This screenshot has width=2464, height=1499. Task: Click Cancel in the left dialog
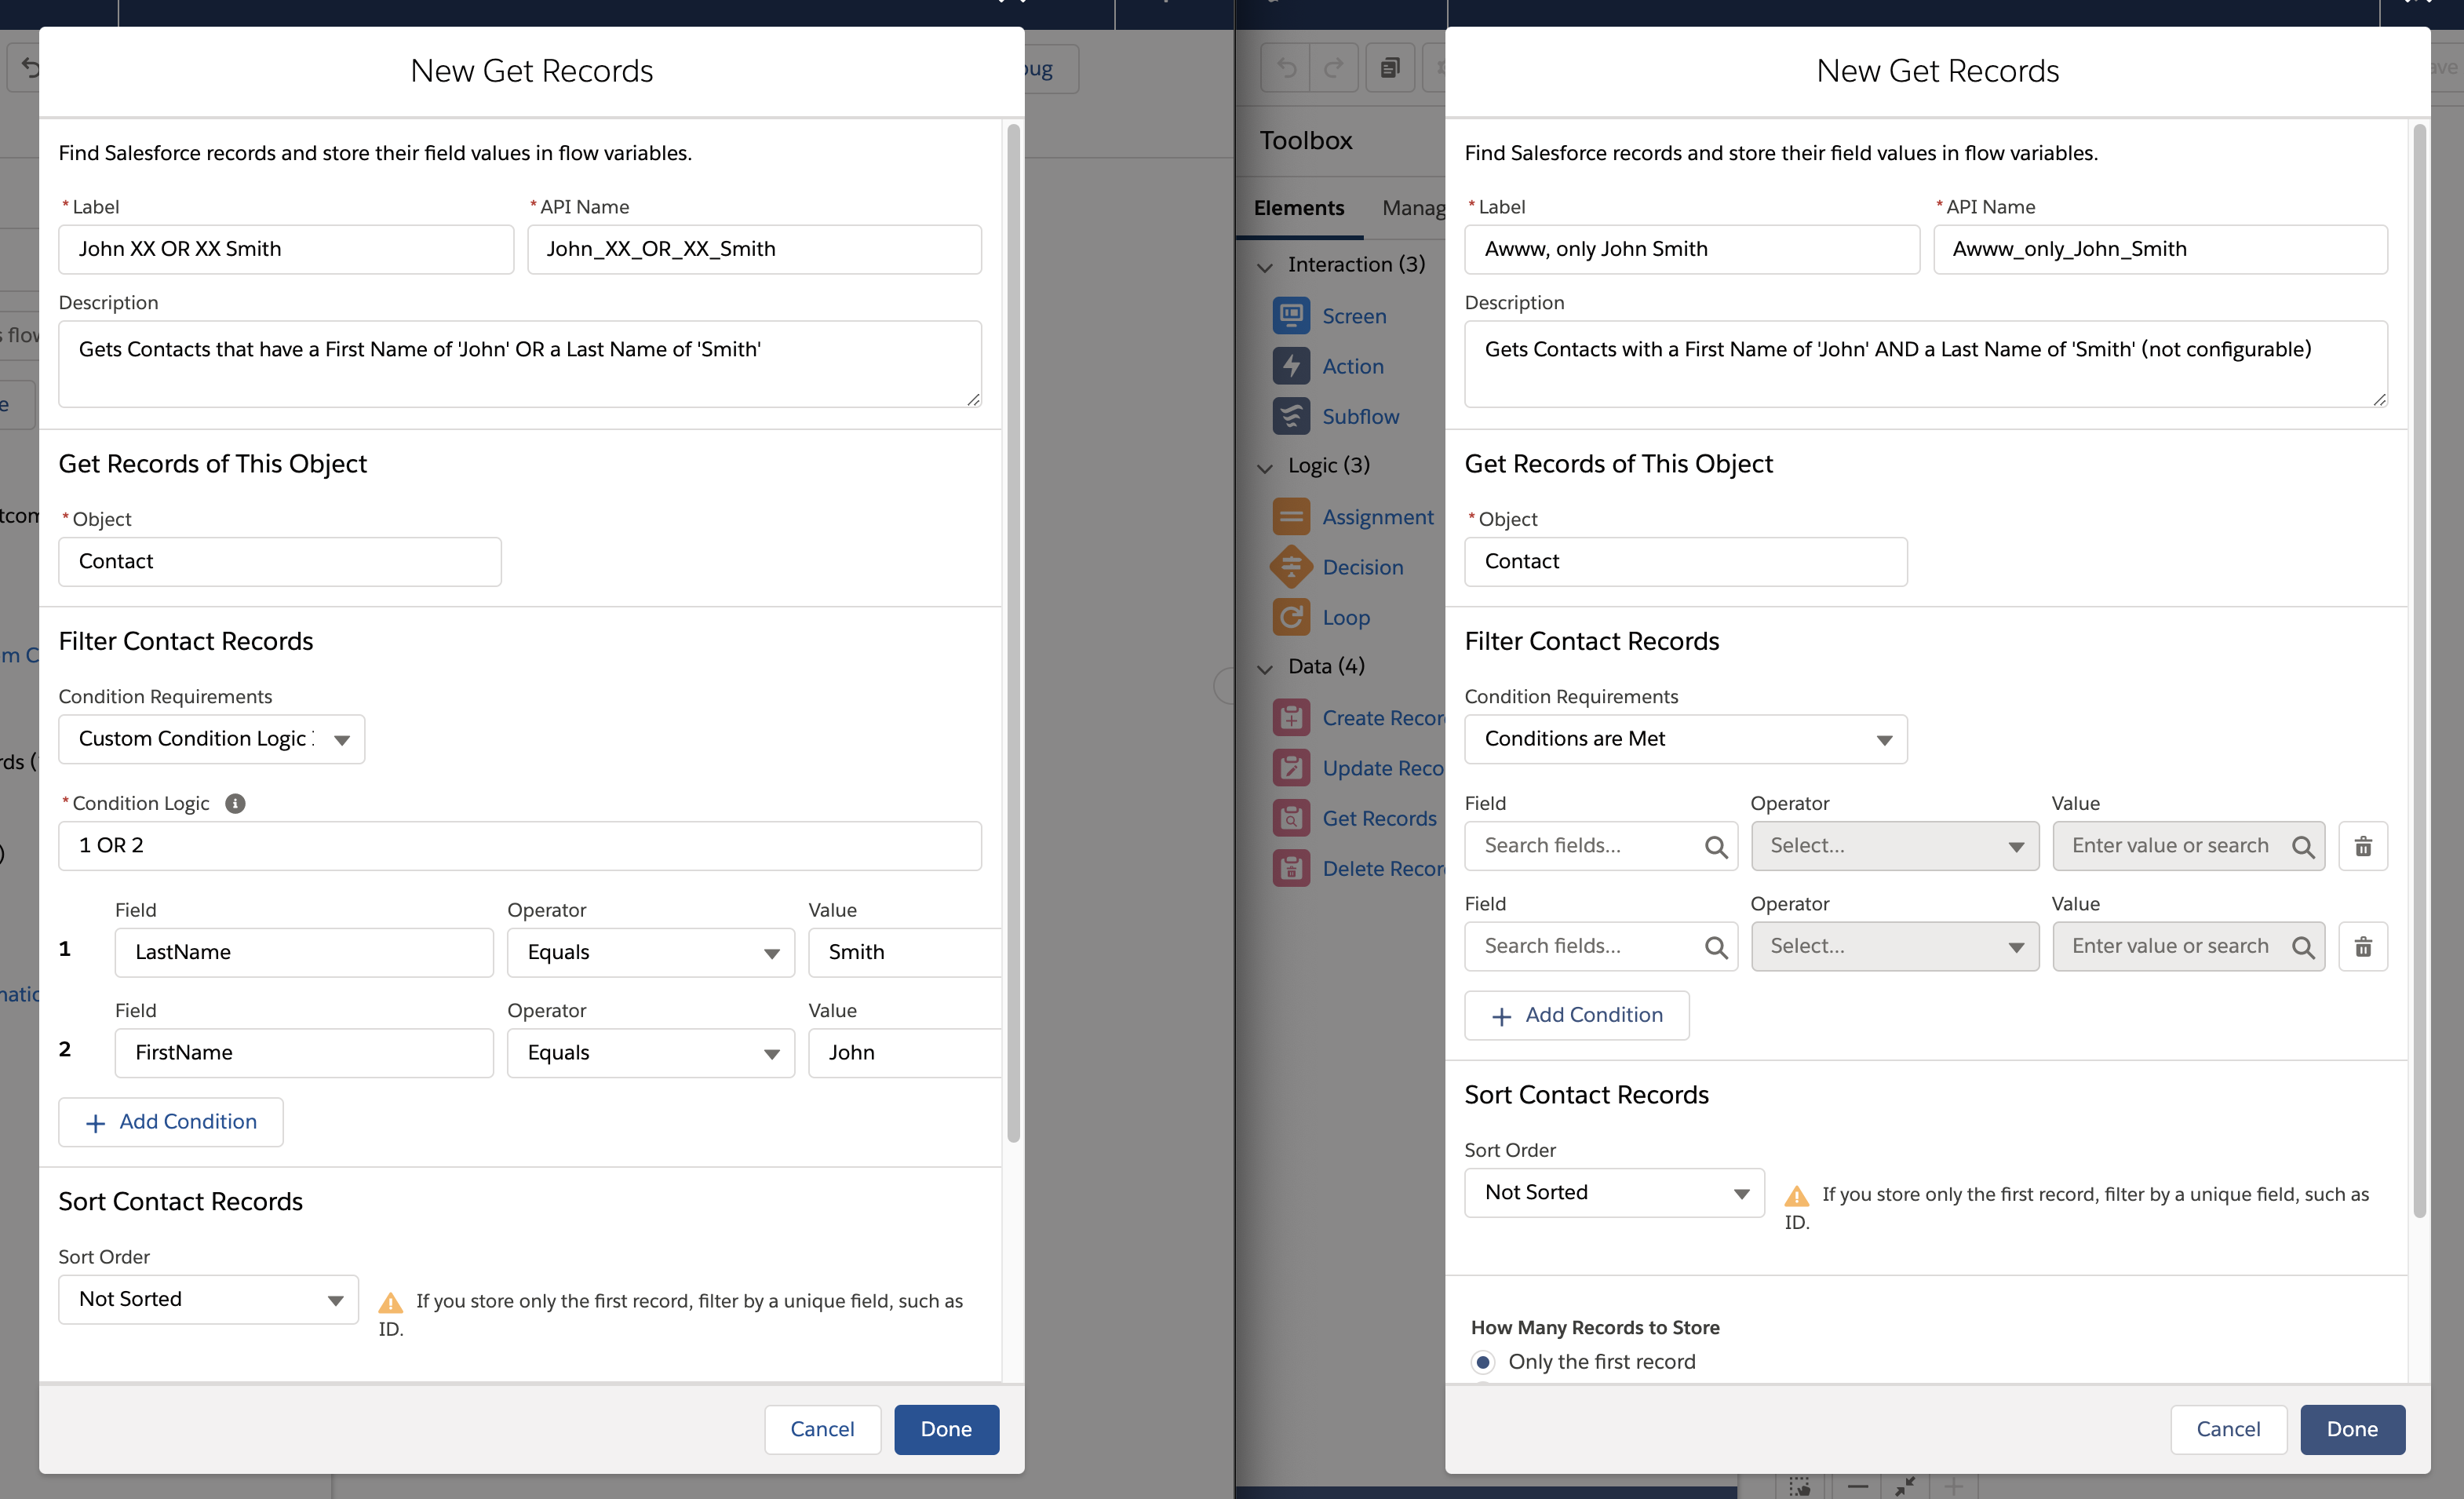click(x=822, y=1429)
